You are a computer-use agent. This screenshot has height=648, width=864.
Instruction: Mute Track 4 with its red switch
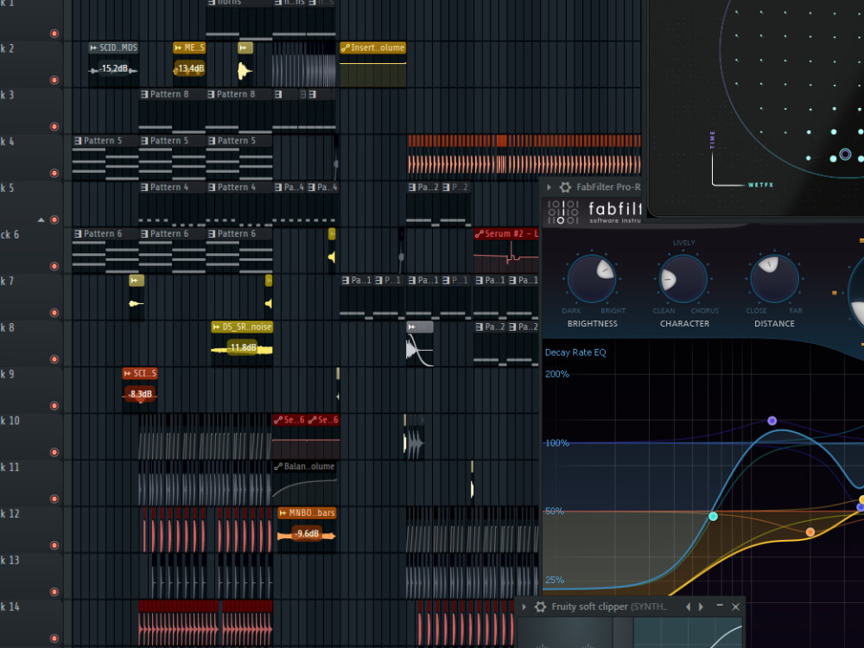point(54,173)
